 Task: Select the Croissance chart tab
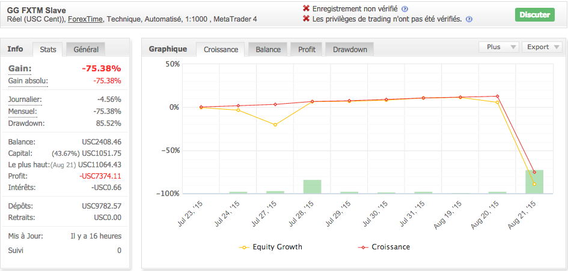click(221, 49)
